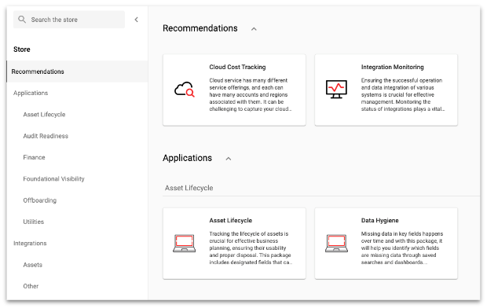Open the Cloud Cost Tracking card title
Viewport: 487px width, 308px height.
[237, 67]
